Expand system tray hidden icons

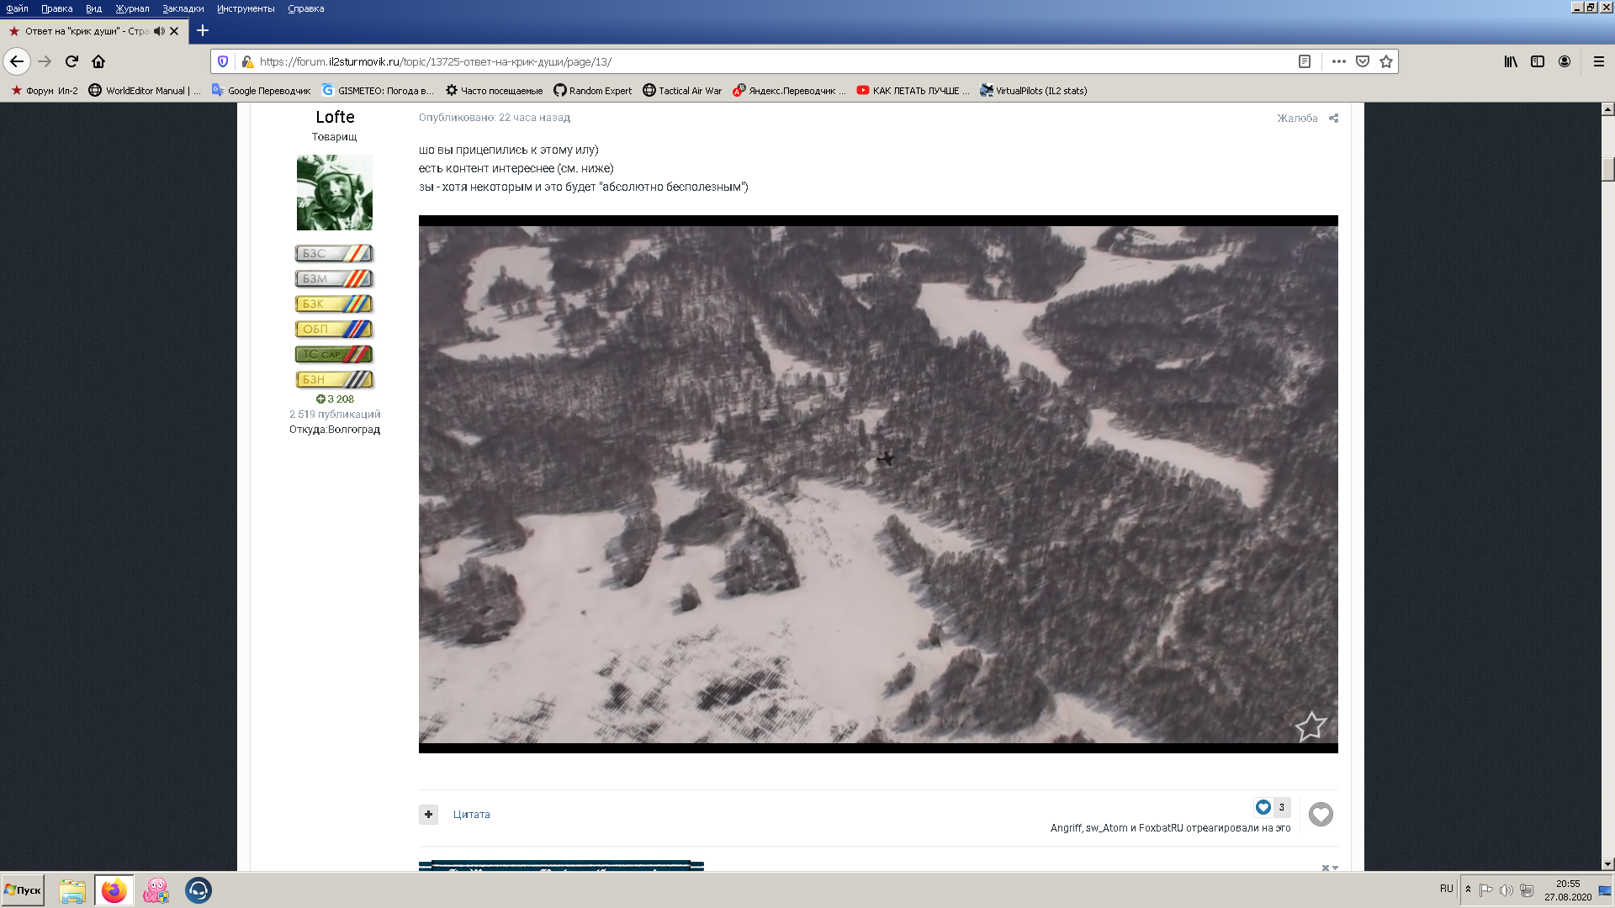1468,890
